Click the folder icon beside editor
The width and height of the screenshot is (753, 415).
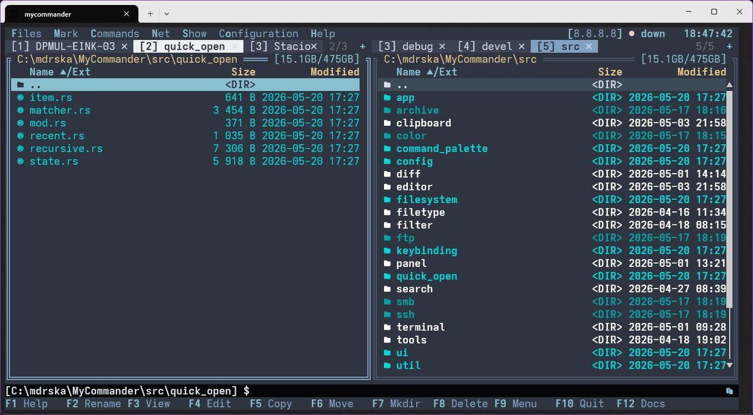click(387, 187)
